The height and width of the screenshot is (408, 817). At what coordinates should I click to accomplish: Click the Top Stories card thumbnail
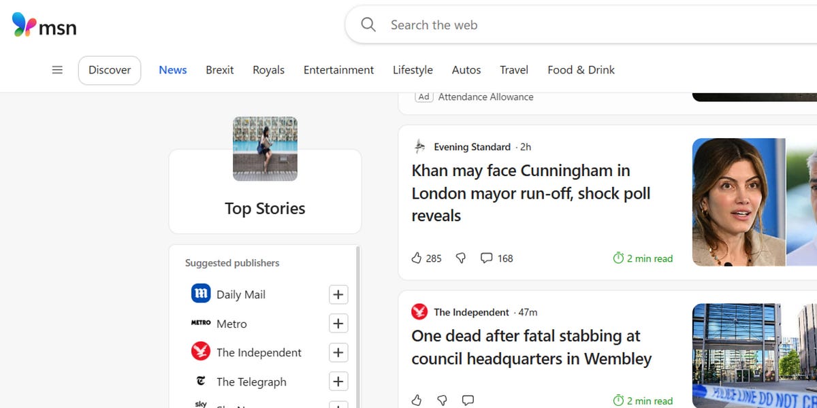coord(266,149)
